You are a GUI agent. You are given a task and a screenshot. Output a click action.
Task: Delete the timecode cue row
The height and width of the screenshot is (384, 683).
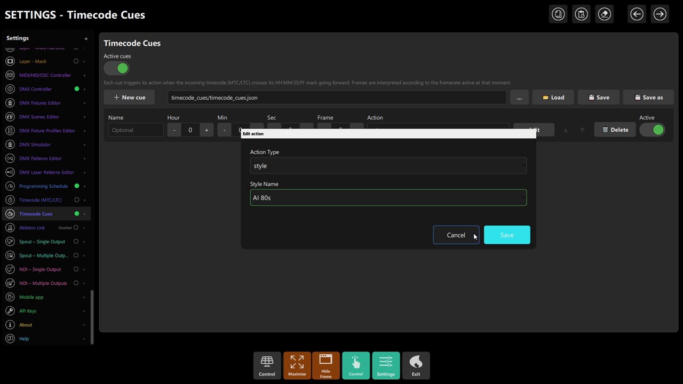pos(615,130)
